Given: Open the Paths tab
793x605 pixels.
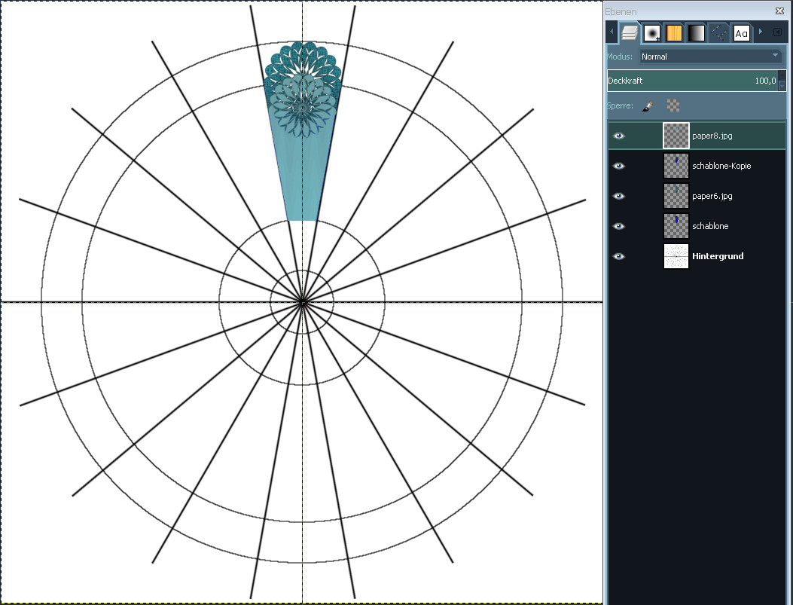Looking at the screenshot, I should tap(719, 32).
